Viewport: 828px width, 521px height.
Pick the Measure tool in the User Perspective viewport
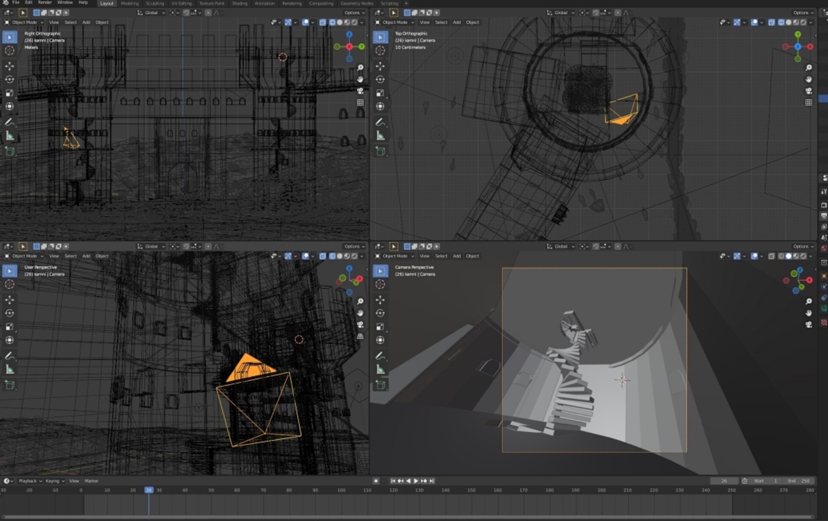click(9, 370)
